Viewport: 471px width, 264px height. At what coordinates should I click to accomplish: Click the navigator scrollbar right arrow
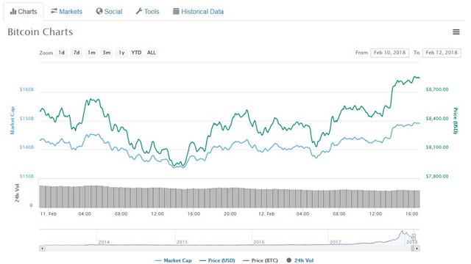417,248
